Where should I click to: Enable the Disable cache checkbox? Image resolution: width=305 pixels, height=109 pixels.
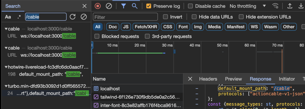(x=190, y=6)
